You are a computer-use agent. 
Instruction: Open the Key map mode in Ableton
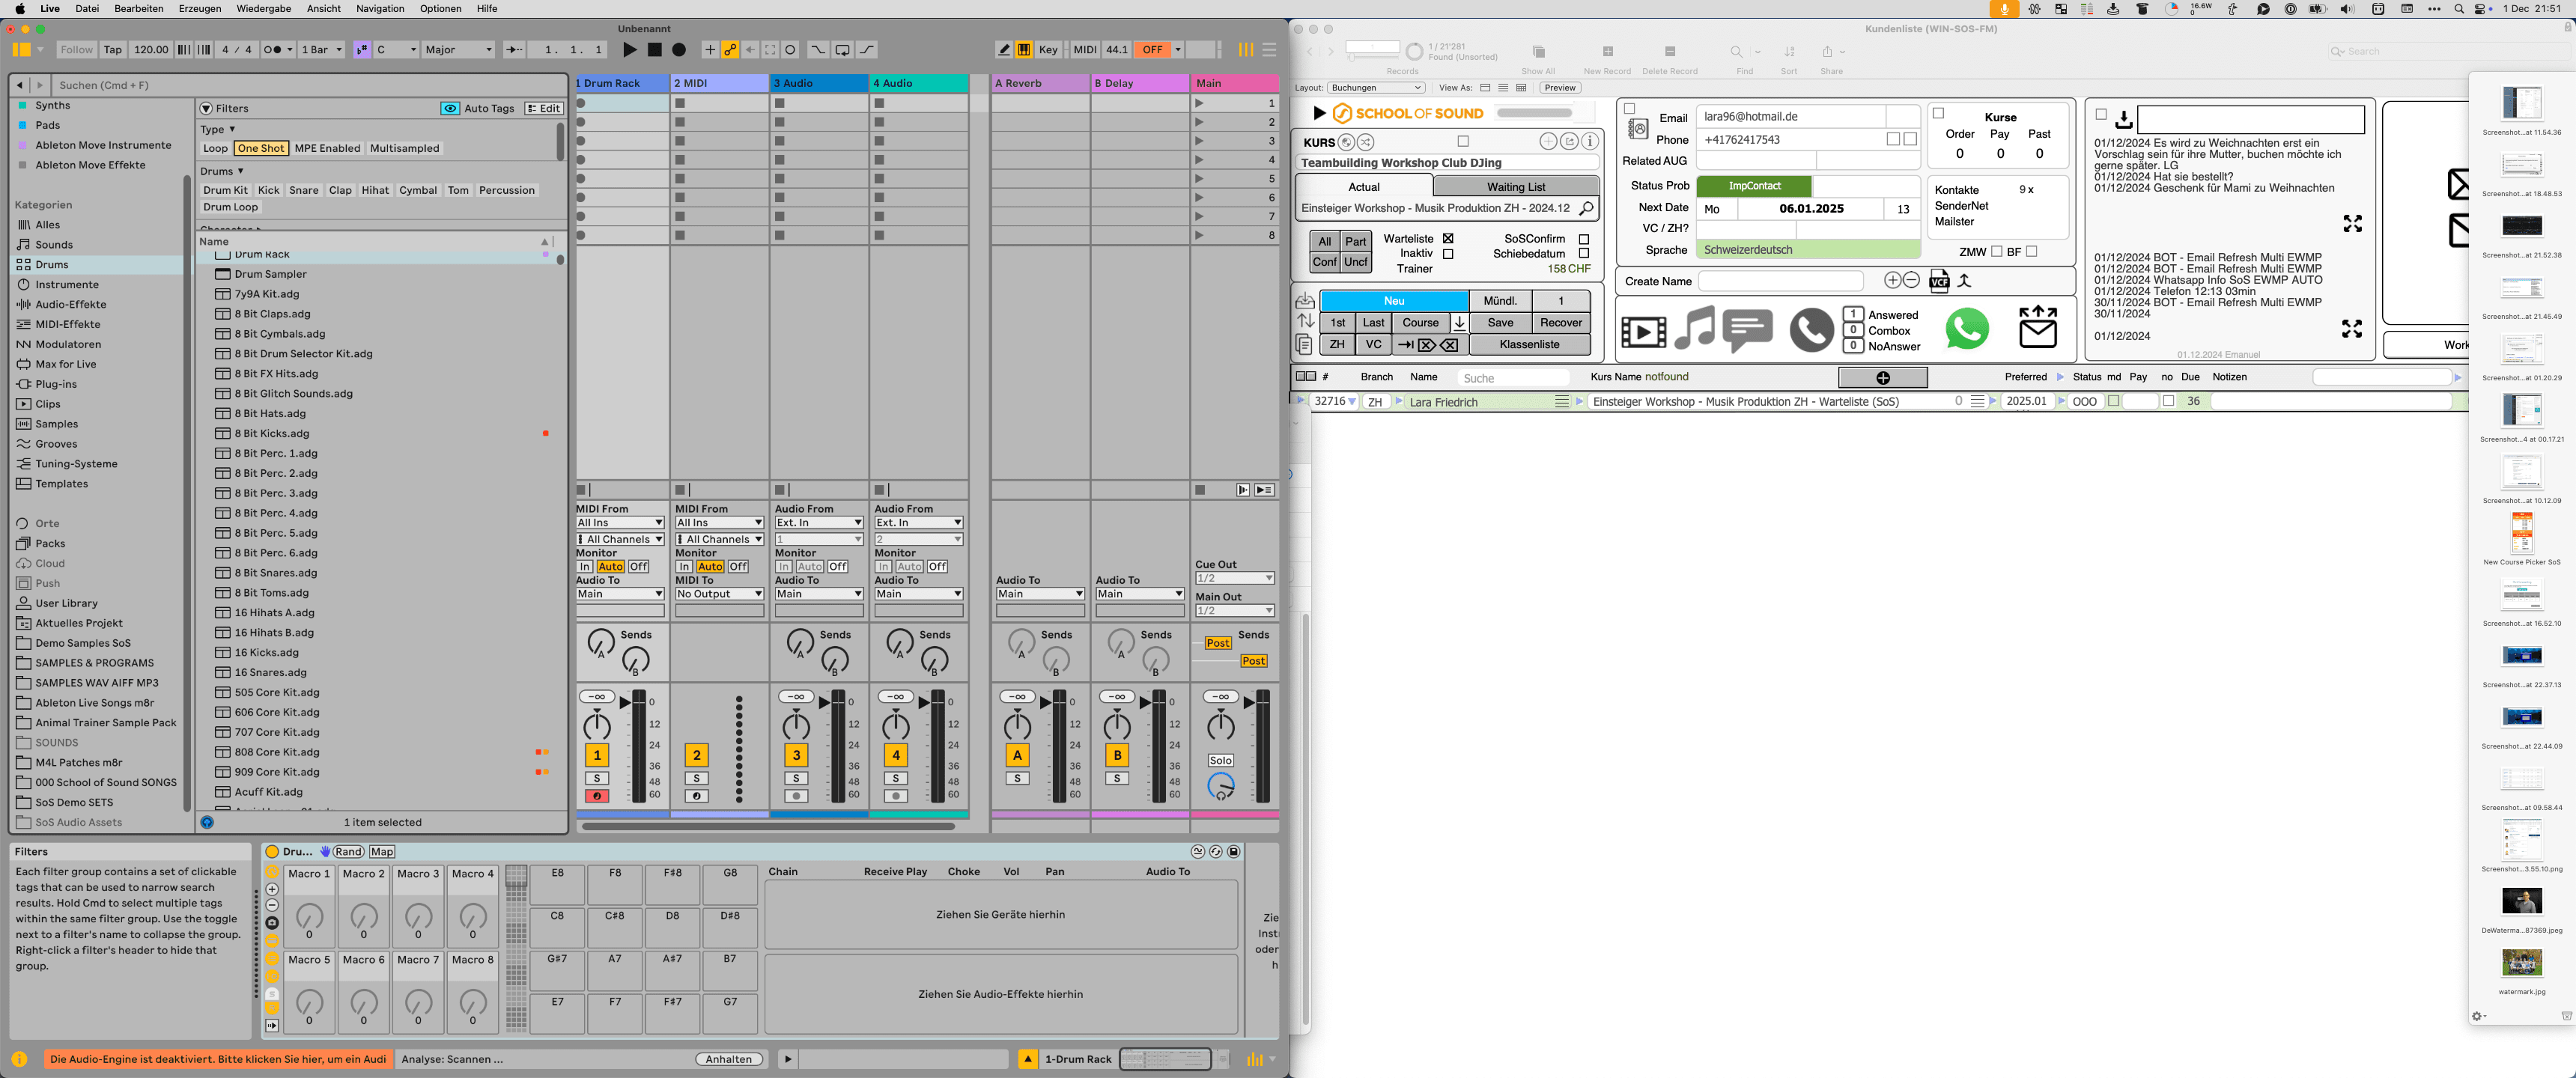[1048, 49]
